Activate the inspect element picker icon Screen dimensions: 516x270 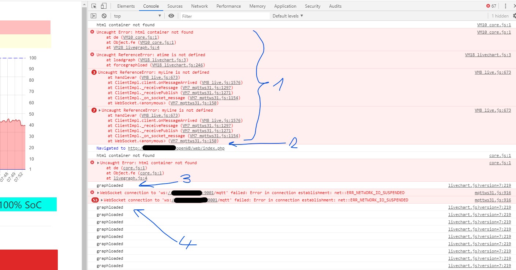[94, 6]
